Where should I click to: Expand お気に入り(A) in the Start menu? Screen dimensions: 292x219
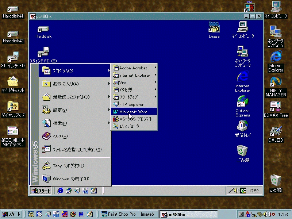pyautogui.click(x=74, y=84)
